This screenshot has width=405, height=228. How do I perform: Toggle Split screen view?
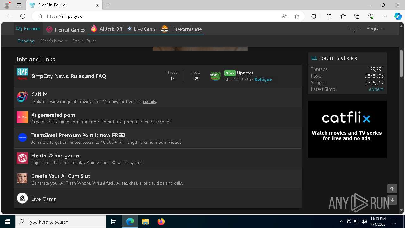coord(329,16)
